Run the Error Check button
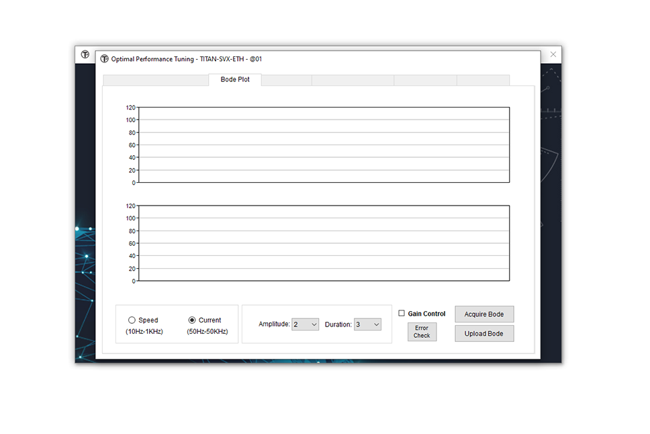The width and height of the screenshot is (650, 434). 422,332
